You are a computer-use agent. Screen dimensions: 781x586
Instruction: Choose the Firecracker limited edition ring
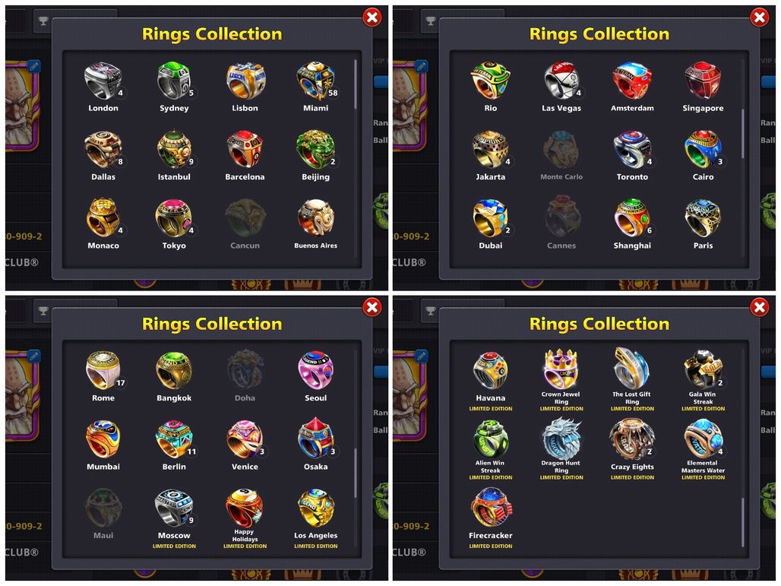pyautogui.click(x=491, y=508)
